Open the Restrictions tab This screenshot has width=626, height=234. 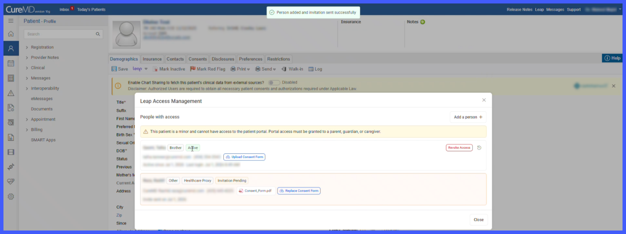279,59
